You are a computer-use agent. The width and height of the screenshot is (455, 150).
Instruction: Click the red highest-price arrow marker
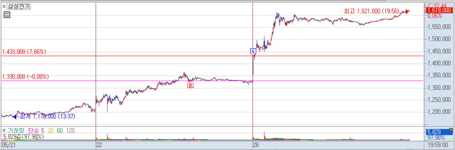(x=406, y=11)
